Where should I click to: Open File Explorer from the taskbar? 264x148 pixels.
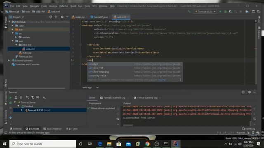click(x=109, y=144)
